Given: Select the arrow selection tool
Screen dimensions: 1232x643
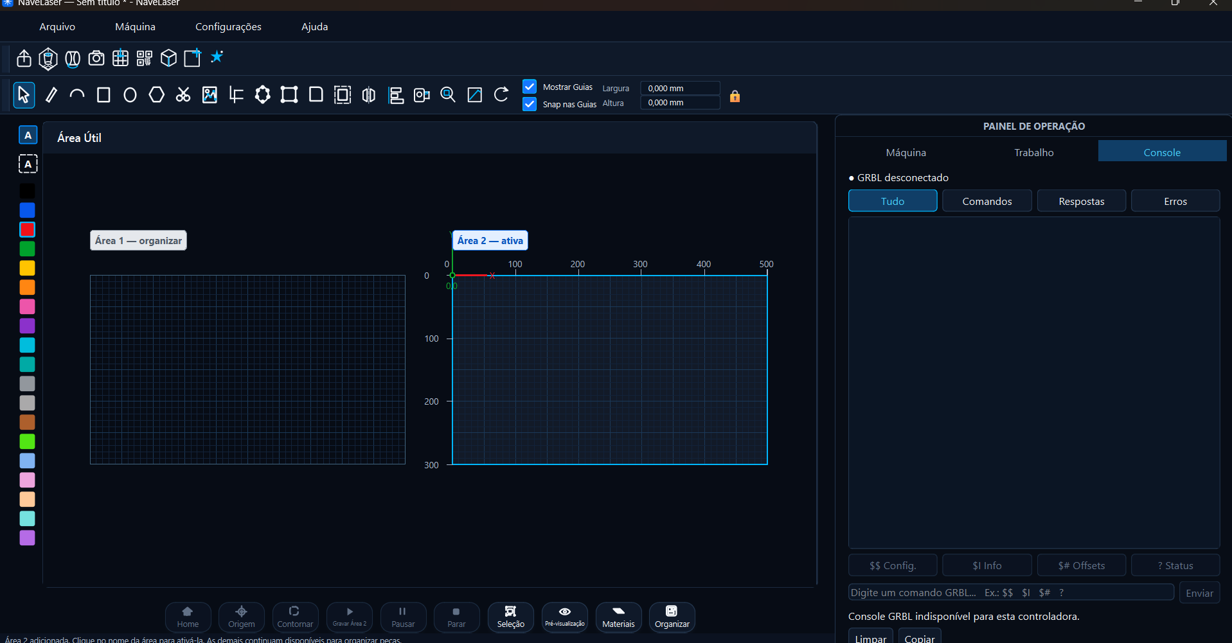Looking at the screenshot, I should (24, 95).
